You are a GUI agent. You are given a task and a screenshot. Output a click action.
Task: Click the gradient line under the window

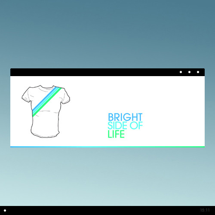point(107,147)
